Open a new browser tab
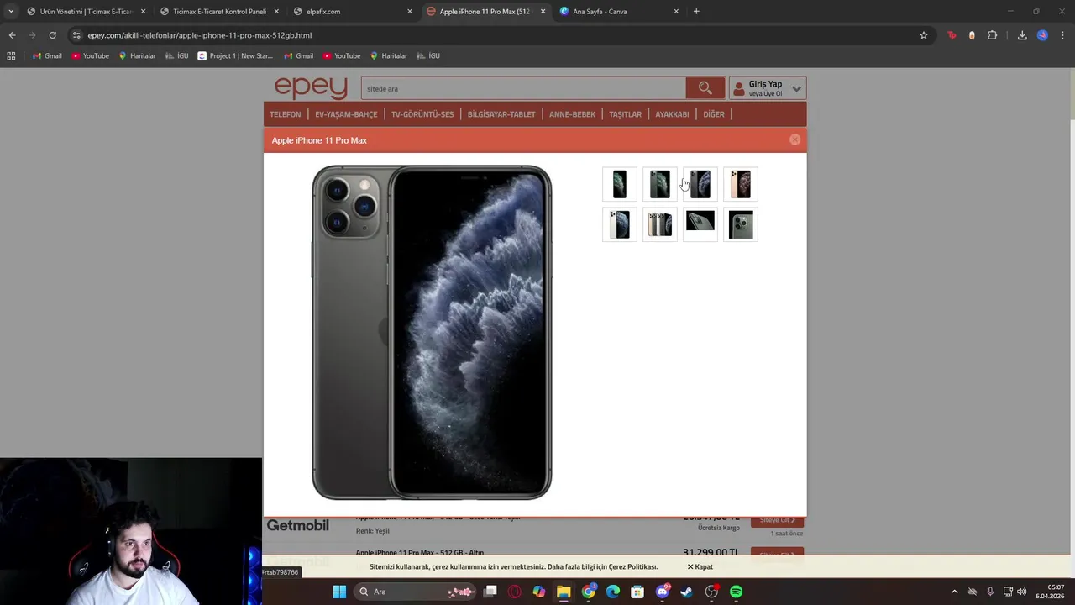This screenshot has width=1075, height=605. (696, 12)
